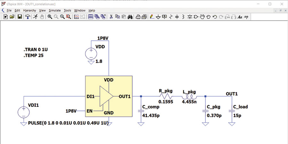Click the Zoom in magnifier icon
The width and height of the screenshot is (288, 144).
[x=50, y=17]
